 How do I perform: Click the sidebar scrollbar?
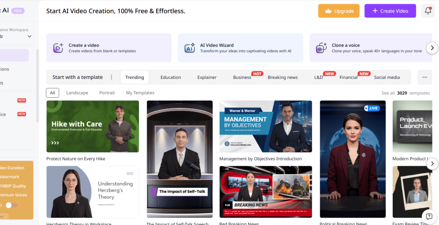pos(38,85)
